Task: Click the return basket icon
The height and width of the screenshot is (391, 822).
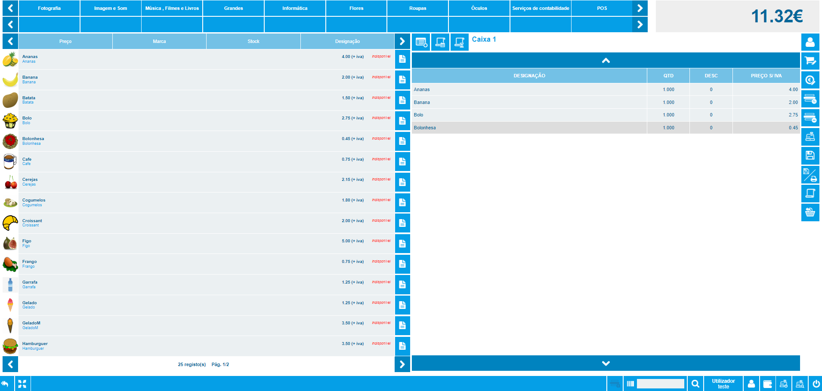Action: (810, 212)
